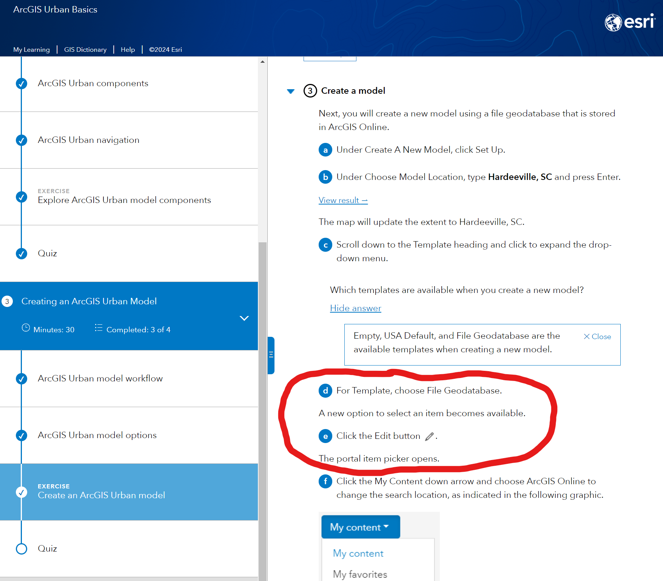The image size is (663, 581).
Task: Click the circled letter b step marker
Action: [x=325, y=177]
